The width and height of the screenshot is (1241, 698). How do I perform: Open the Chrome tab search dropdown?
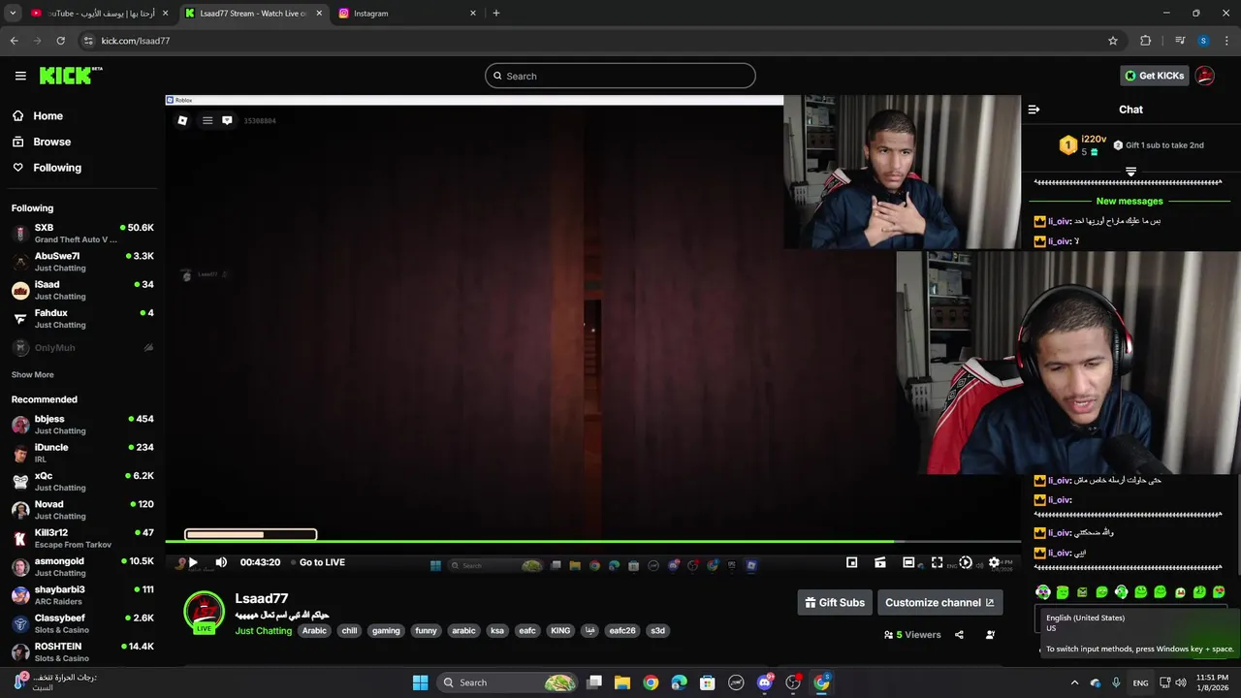[13, 14]
